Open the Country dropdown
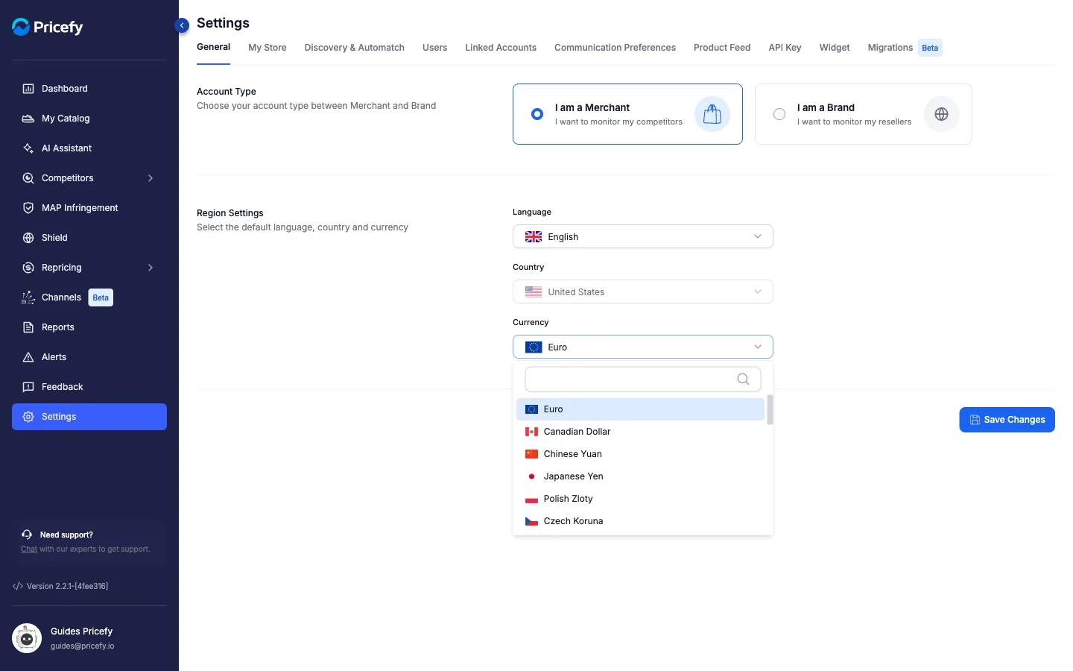 (643, 292)
